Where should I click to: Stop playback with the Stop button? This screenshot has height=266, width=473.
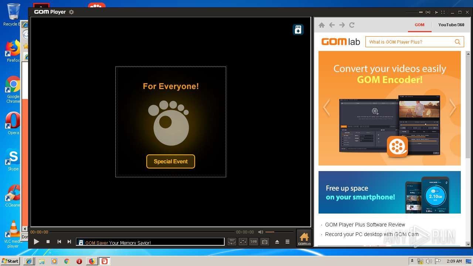point(48,242)
